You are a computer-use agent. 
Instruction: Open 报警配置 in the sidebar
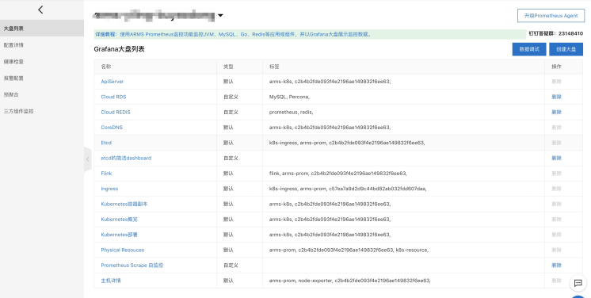click(x=14, y=78)
